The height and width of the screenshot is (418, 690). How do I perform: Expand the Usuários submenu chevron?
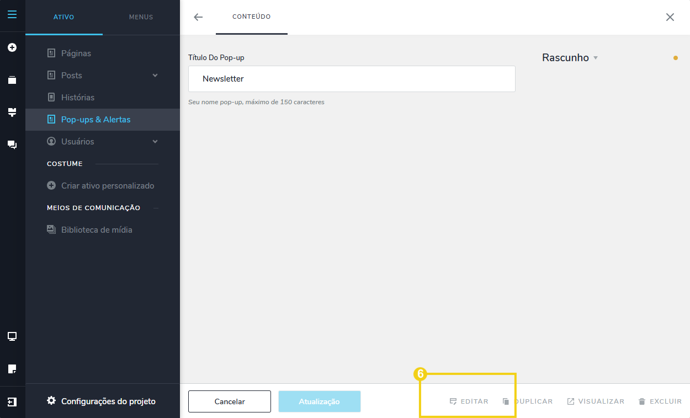point(155,142)
